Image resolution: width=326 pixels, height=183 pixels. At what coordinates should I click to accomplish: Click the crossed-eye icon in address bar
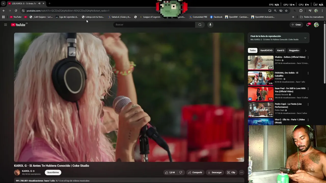pyautogui.click(x=281, y=11)
